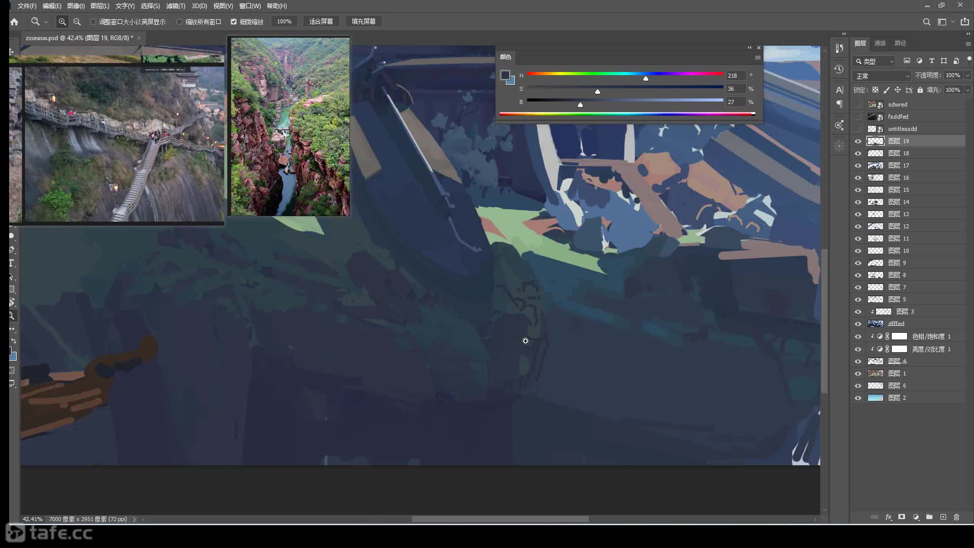974x548 pixels.
Task: Switch to the 通道 tab
Action: 880,43
